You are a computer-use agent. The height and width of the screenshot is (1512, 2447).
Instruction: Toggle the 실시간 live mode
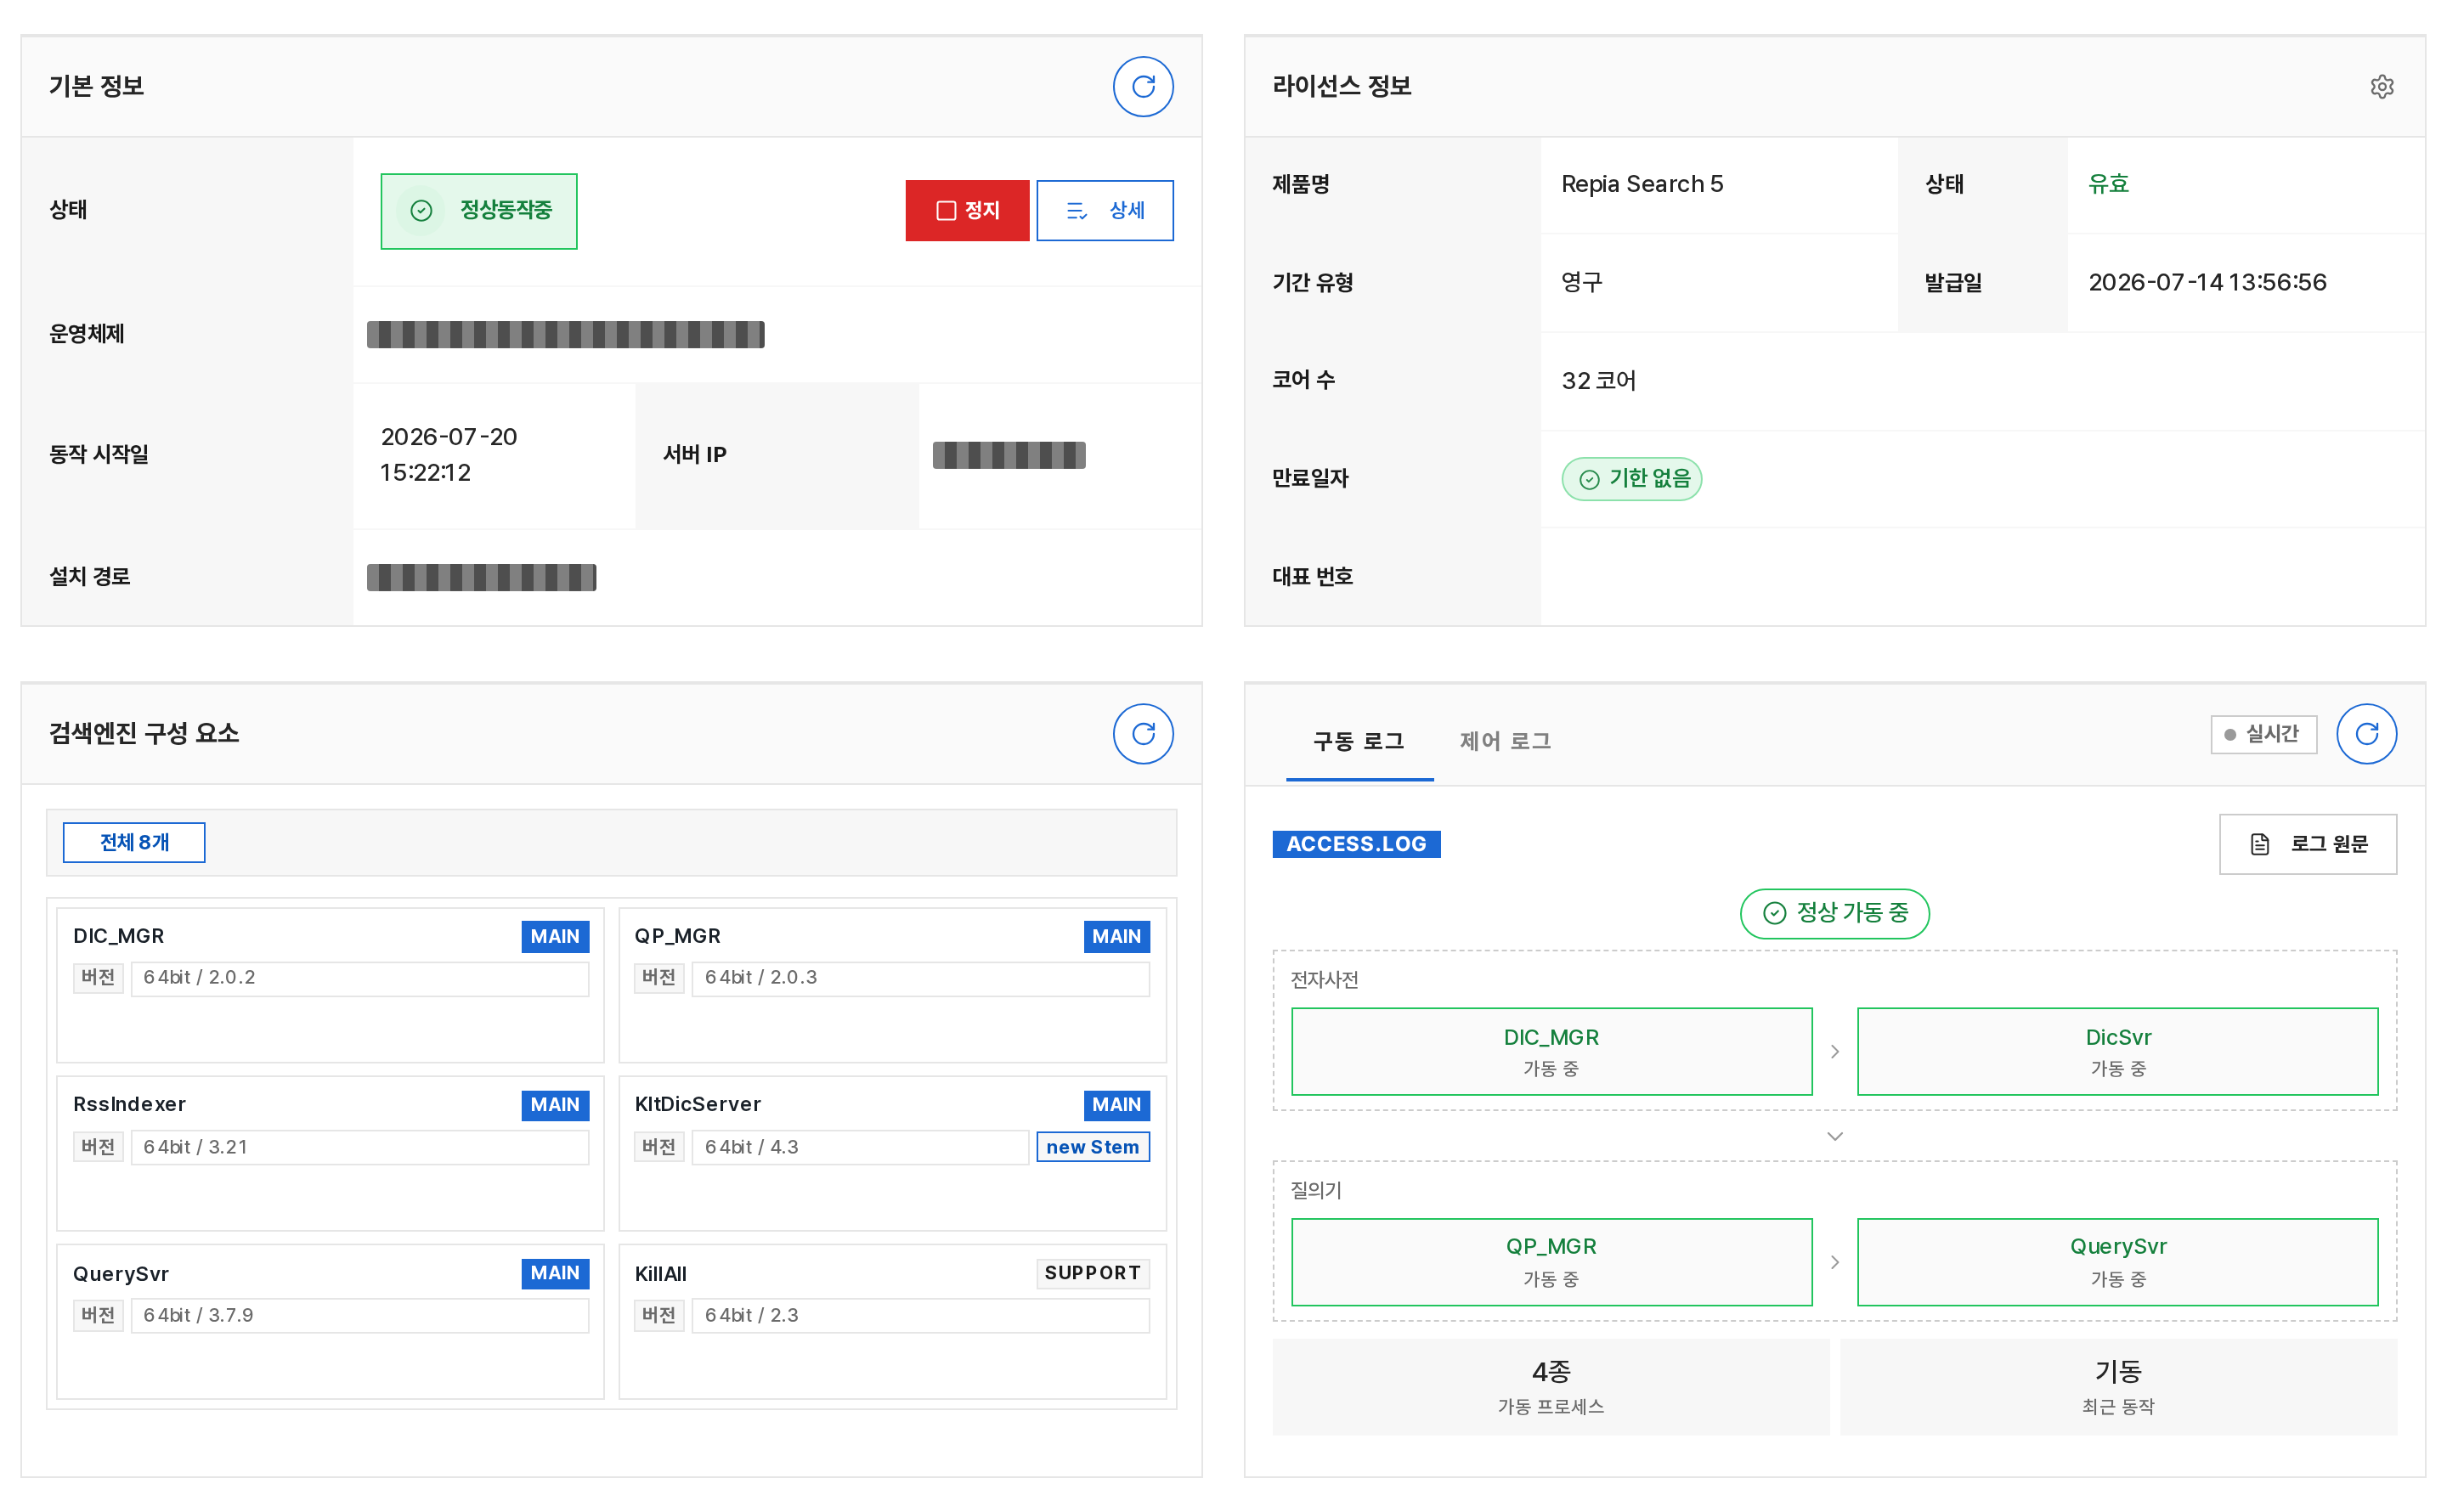pyautogui.click(x=2263, y=734)
